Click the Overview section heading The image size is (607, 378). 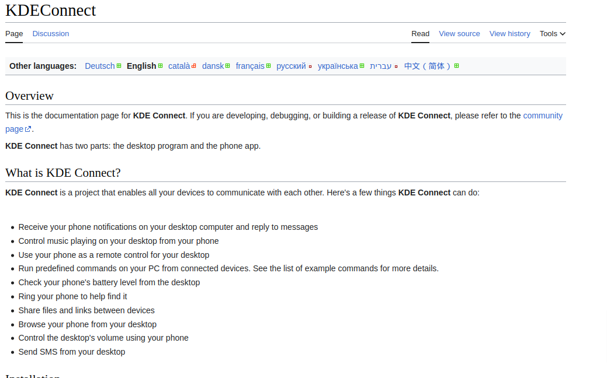pos(29,96)
